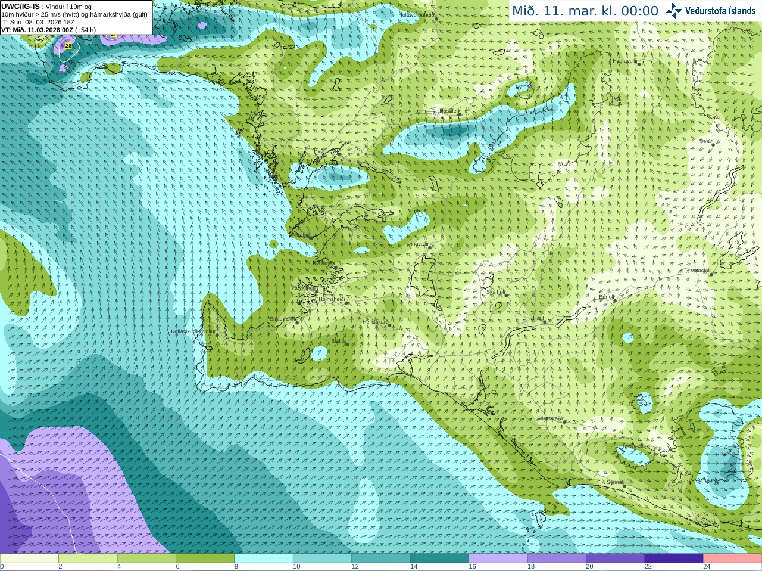
Task: Click the 'VT: Mið. 11.03.2026 00Z' line
Action: coord(37,30)
